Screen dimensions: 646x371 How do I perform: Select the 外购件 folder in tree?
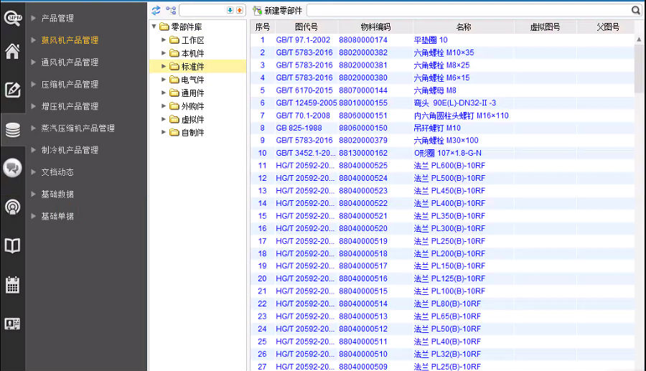[x=192, y=106]
